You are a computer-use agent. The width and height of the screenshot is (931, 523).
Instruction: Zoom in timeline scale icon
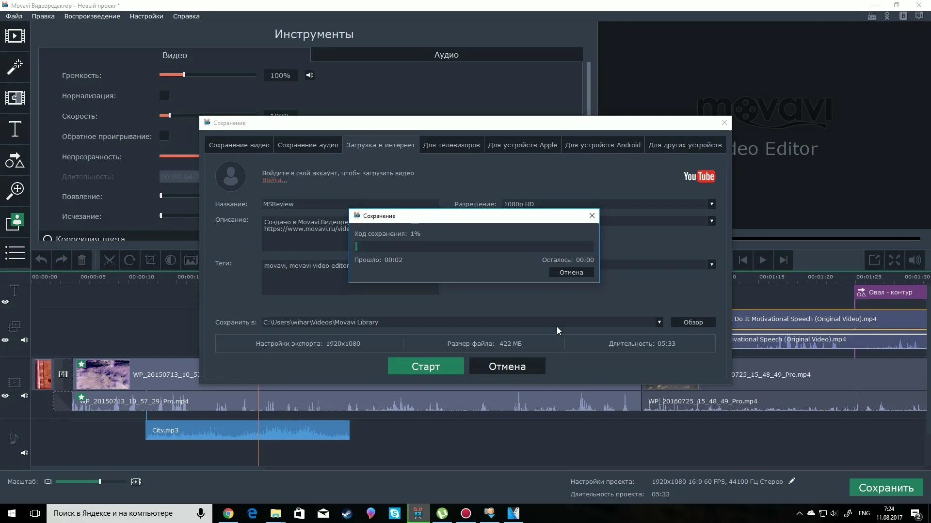coord(136,481)
